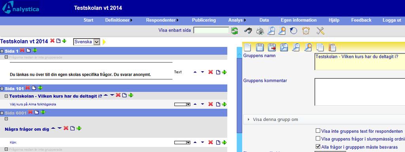The width and height of the screenshot is (405, 152).
Task: Open Egen information
Action: (299, 20)
